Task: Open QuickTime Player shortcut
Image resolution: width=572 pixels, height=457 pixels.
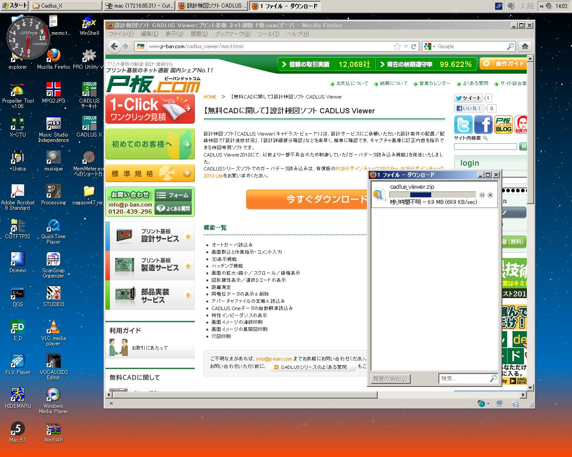Action: click(54, 231)
